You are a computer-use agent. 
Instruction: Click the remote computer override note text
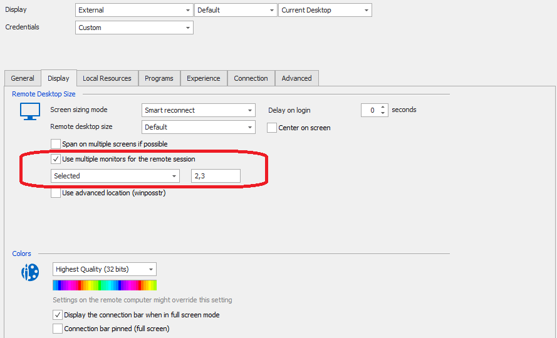pyautogui.click(x=142, y=300)
